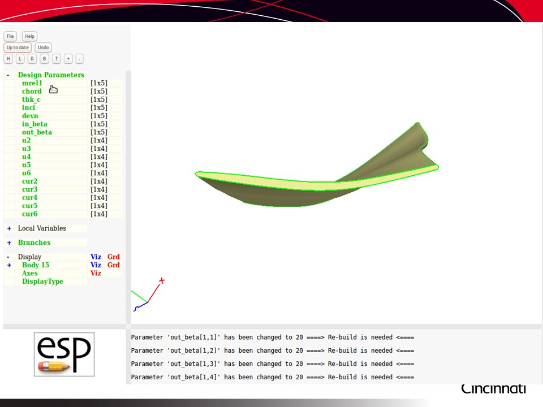Open the File menu

tap(10, 36)
